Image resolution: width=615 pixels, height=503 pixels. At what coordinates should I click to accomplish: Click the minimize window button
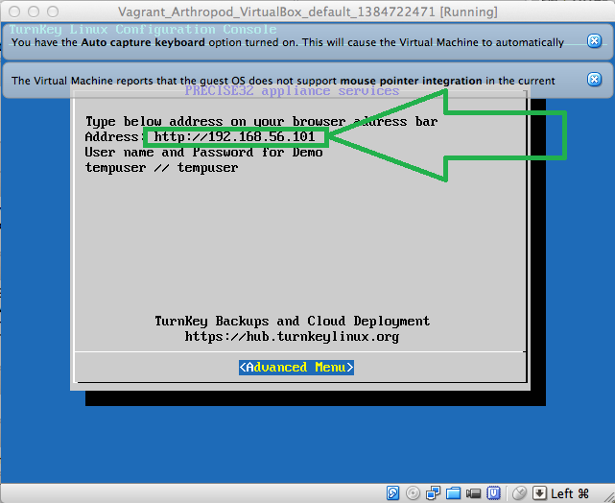[x=34, y=12]
